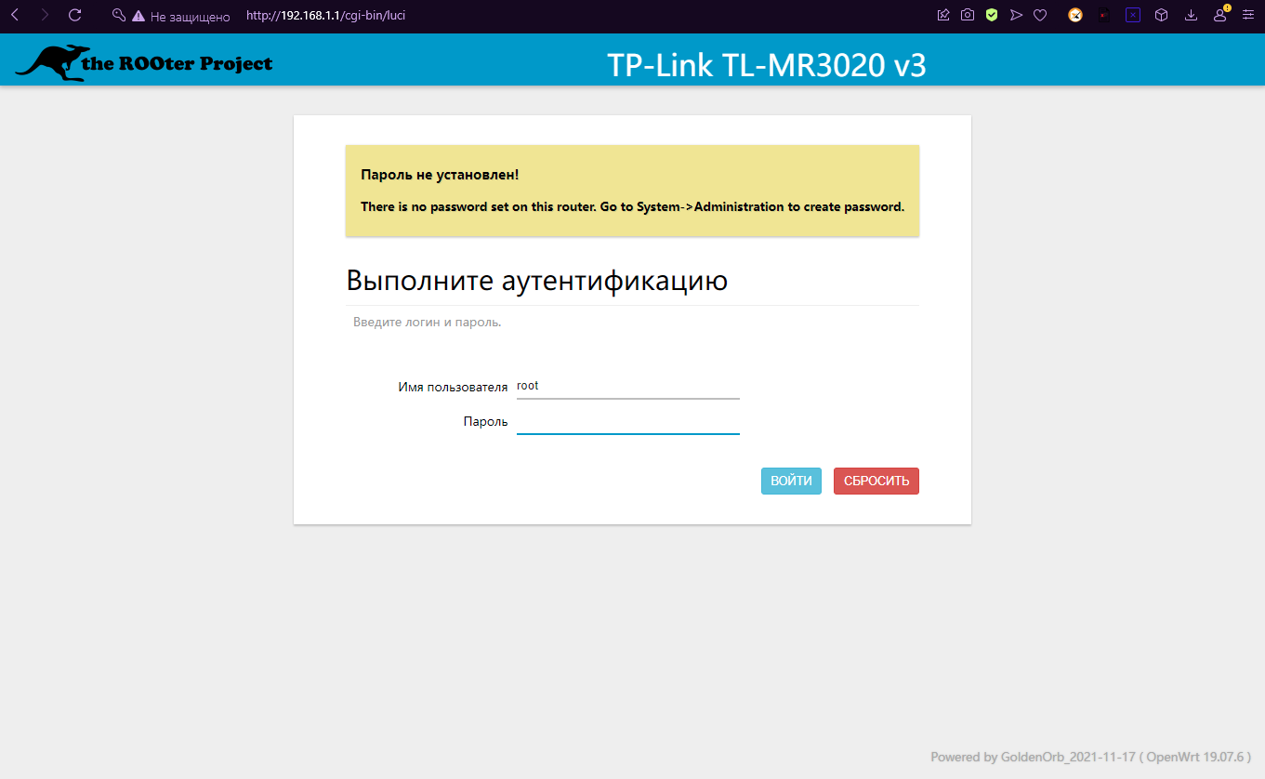Focus the Пароль password field
The width and height of the screenshot is (1265, 779).
[x=628, y=421]
